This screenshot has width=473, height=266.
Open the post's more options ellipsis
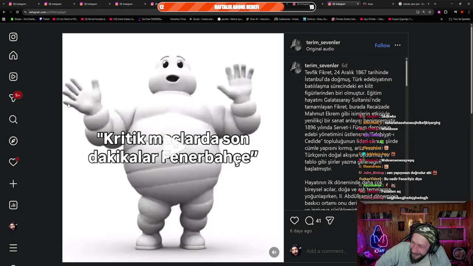pyautogui.click(x=398, y=45)
